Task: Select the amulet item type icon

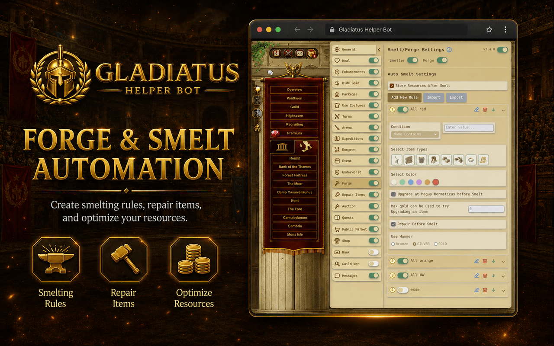Action: (483, 160)
